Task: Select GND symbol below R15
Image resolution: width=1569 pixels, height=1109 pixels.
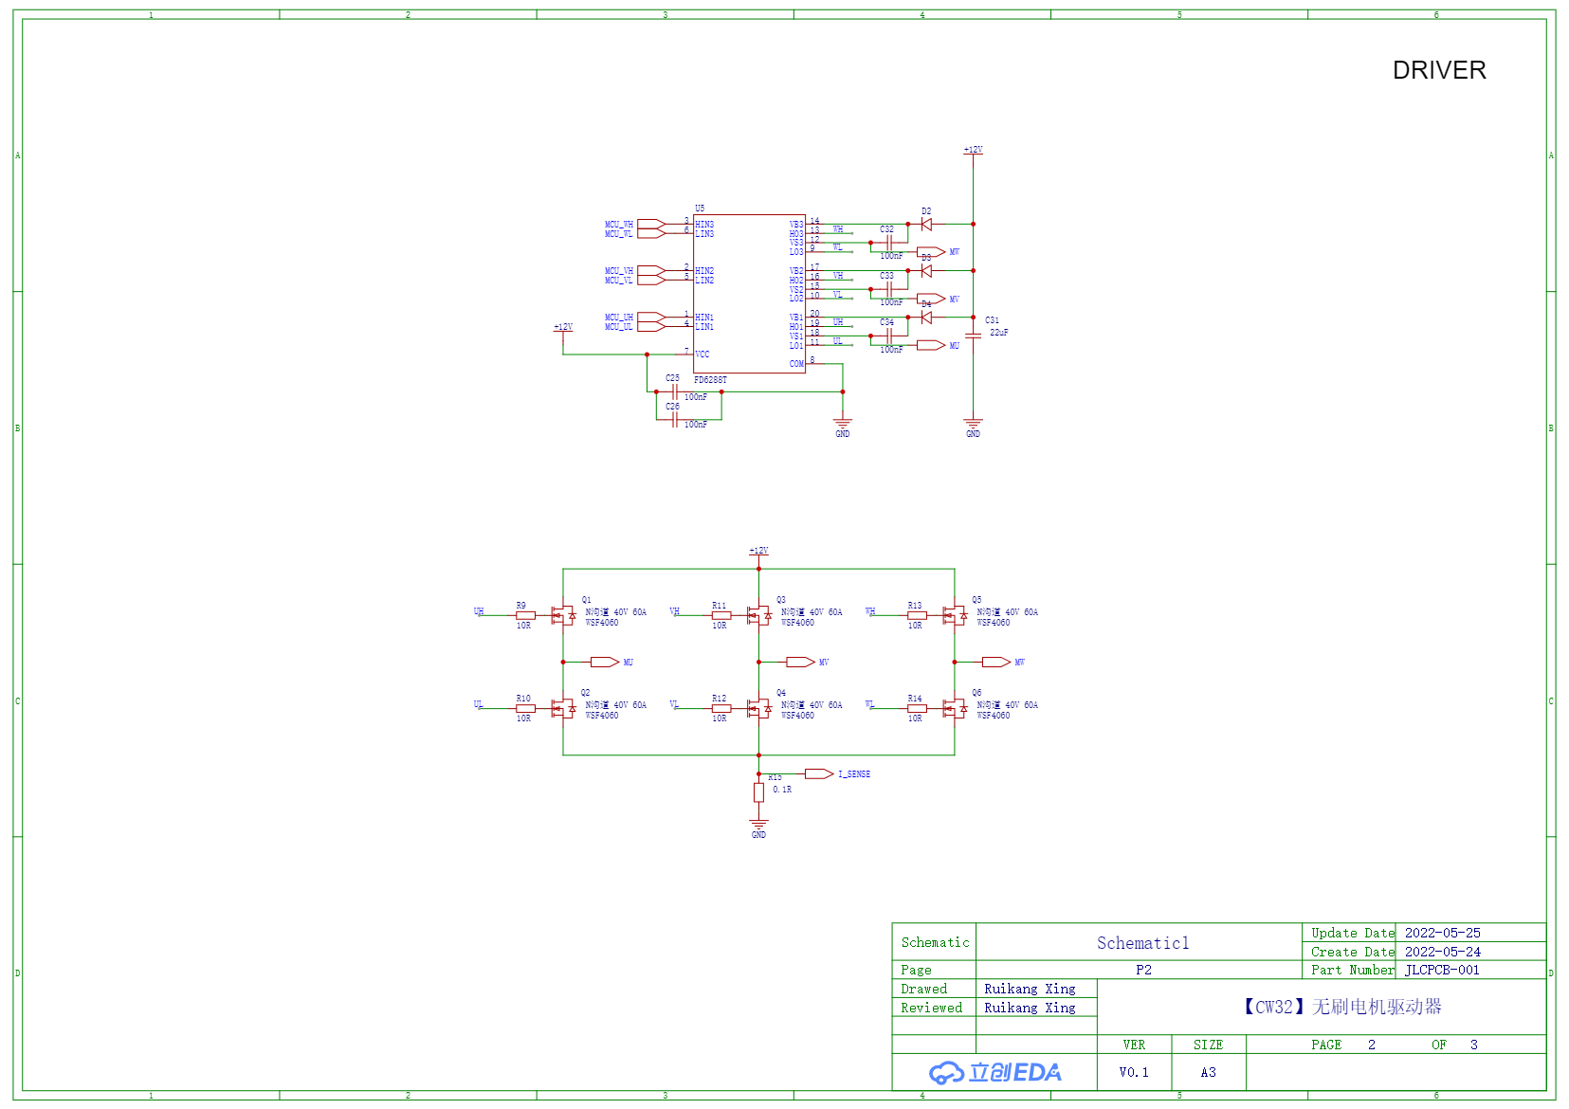Action: (x=758, y=825)
